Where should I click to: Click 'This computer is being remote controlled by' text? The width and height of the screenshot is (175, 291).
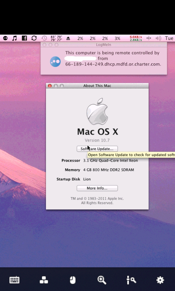click(x=112, y=53)
